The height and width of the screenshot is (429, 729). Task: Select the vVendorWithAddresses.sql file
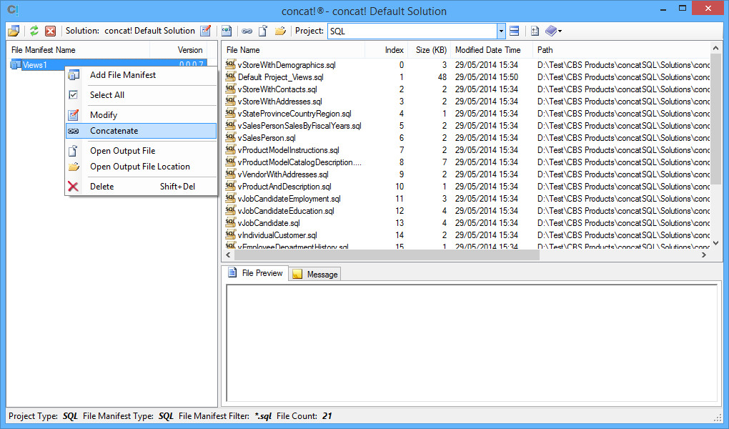(x=283, y=174)
